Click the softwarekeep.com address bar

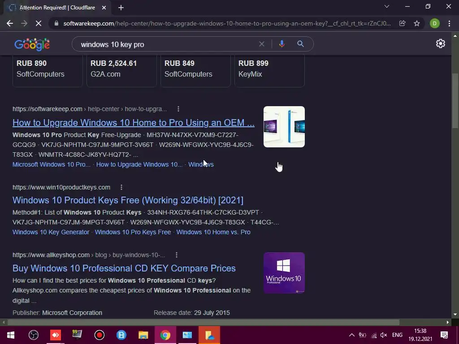pos(227,23)
